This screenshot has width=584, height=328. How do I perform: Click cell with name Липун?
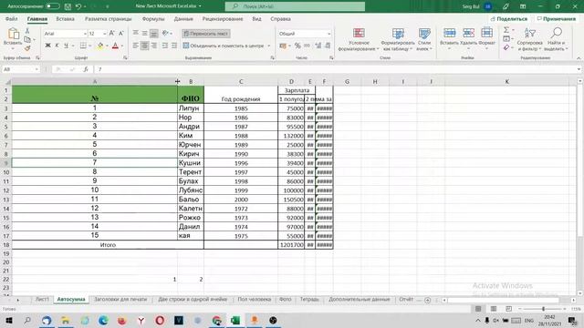tap(191, 108)
